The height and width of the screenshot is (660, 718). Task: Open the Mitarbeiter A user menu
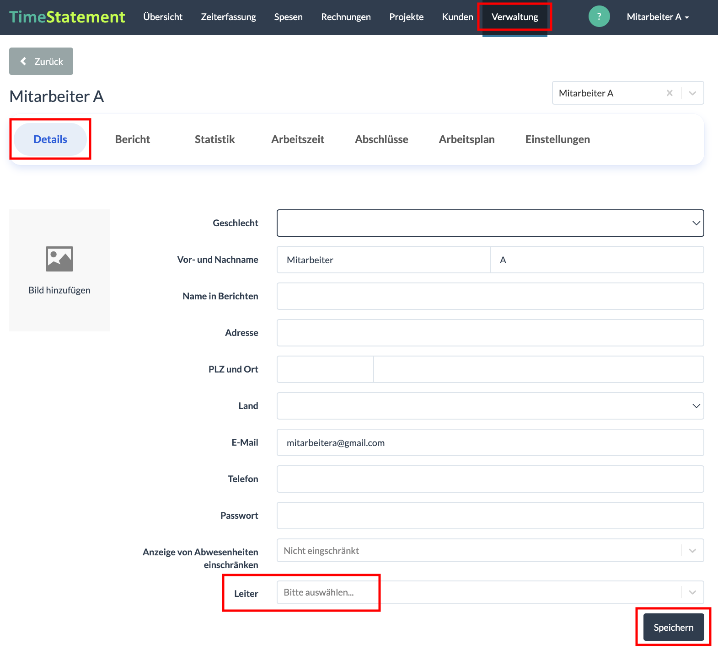(658, 17)
